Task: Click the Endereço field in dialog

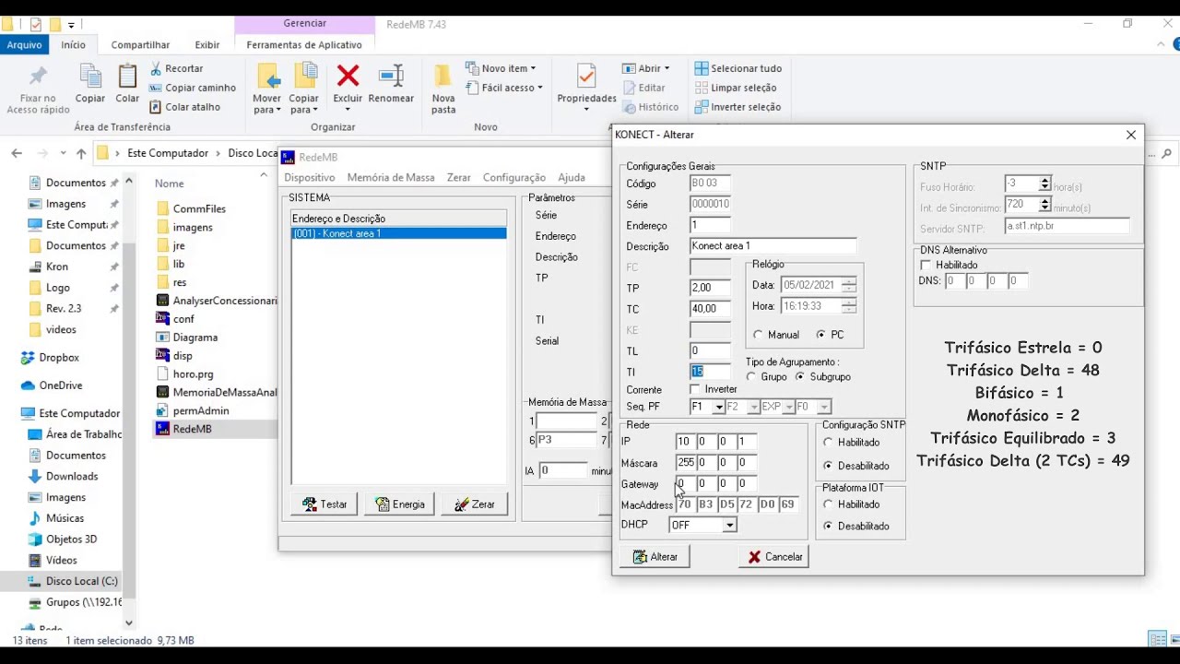Action: point(710,225)
